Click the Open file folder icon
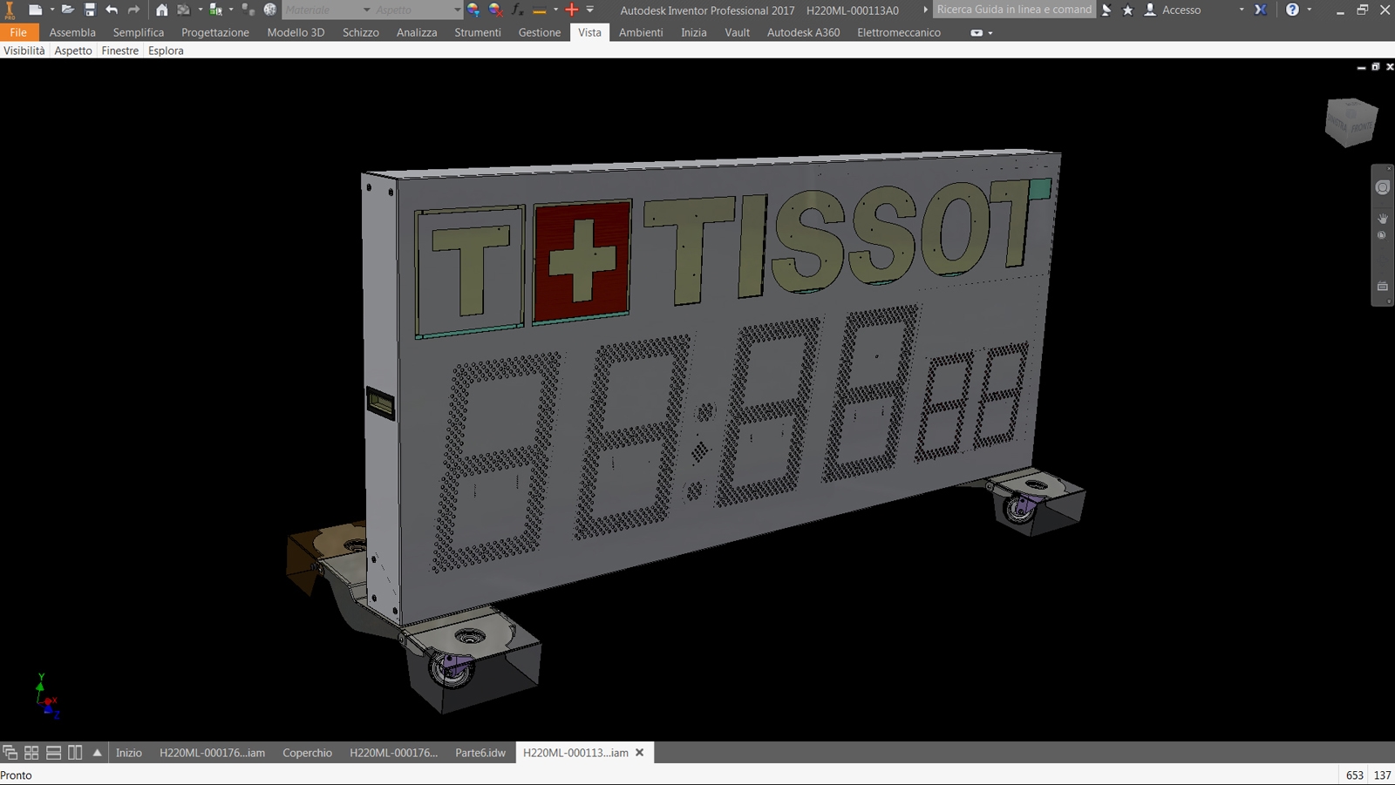The image size is (1395, 785). [68, 10]
